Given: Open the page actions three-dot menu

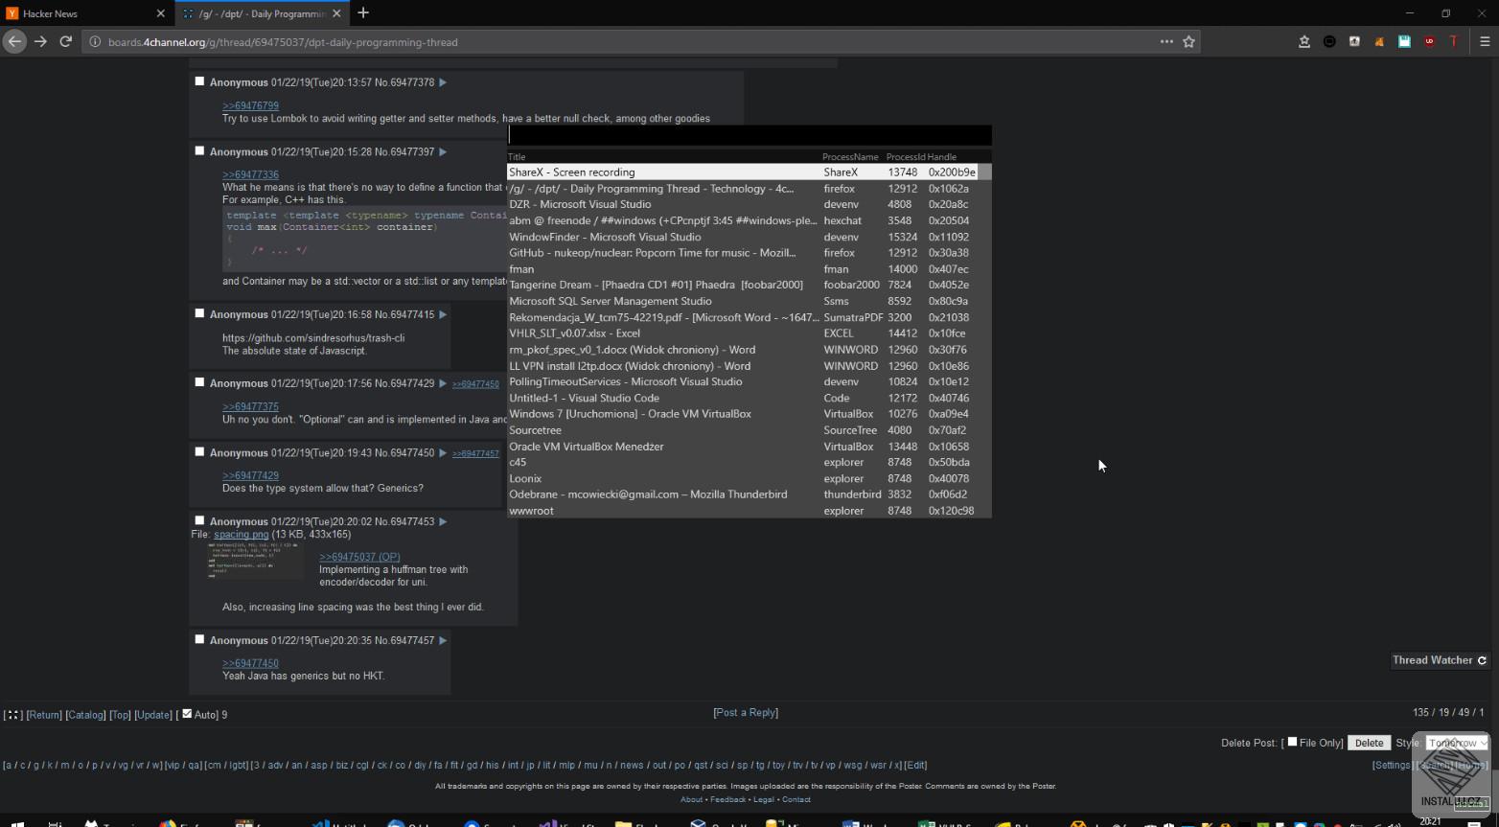Looking at the screenshot, I should click(x=1166, y=42).
